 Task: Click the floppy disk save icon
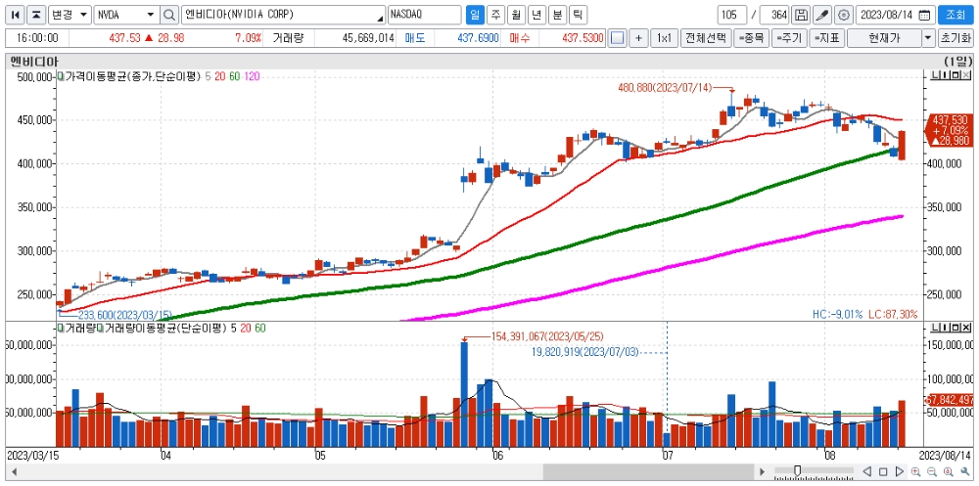point(802,15)
